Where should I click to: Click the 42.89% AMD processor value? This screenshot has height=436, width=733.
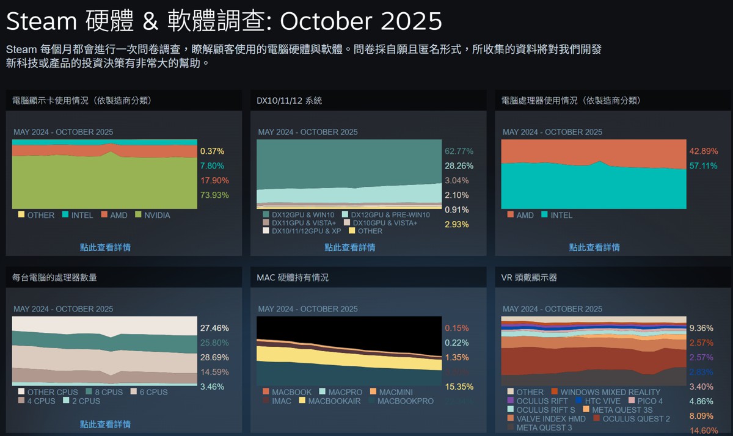(x=703, y=151)
